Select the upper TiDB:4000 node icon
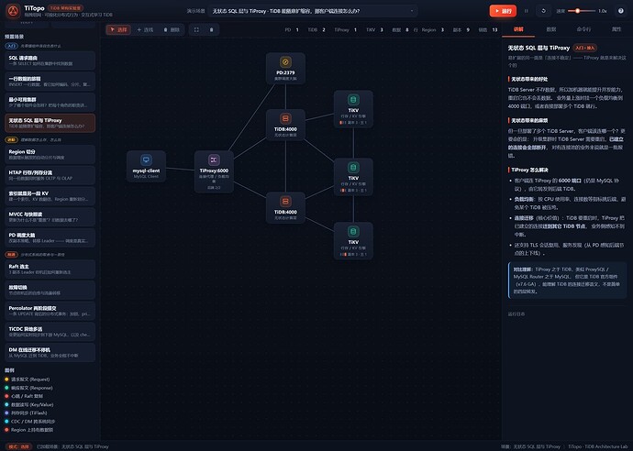Viewport: 633px width, 451px height. (285, 118)
